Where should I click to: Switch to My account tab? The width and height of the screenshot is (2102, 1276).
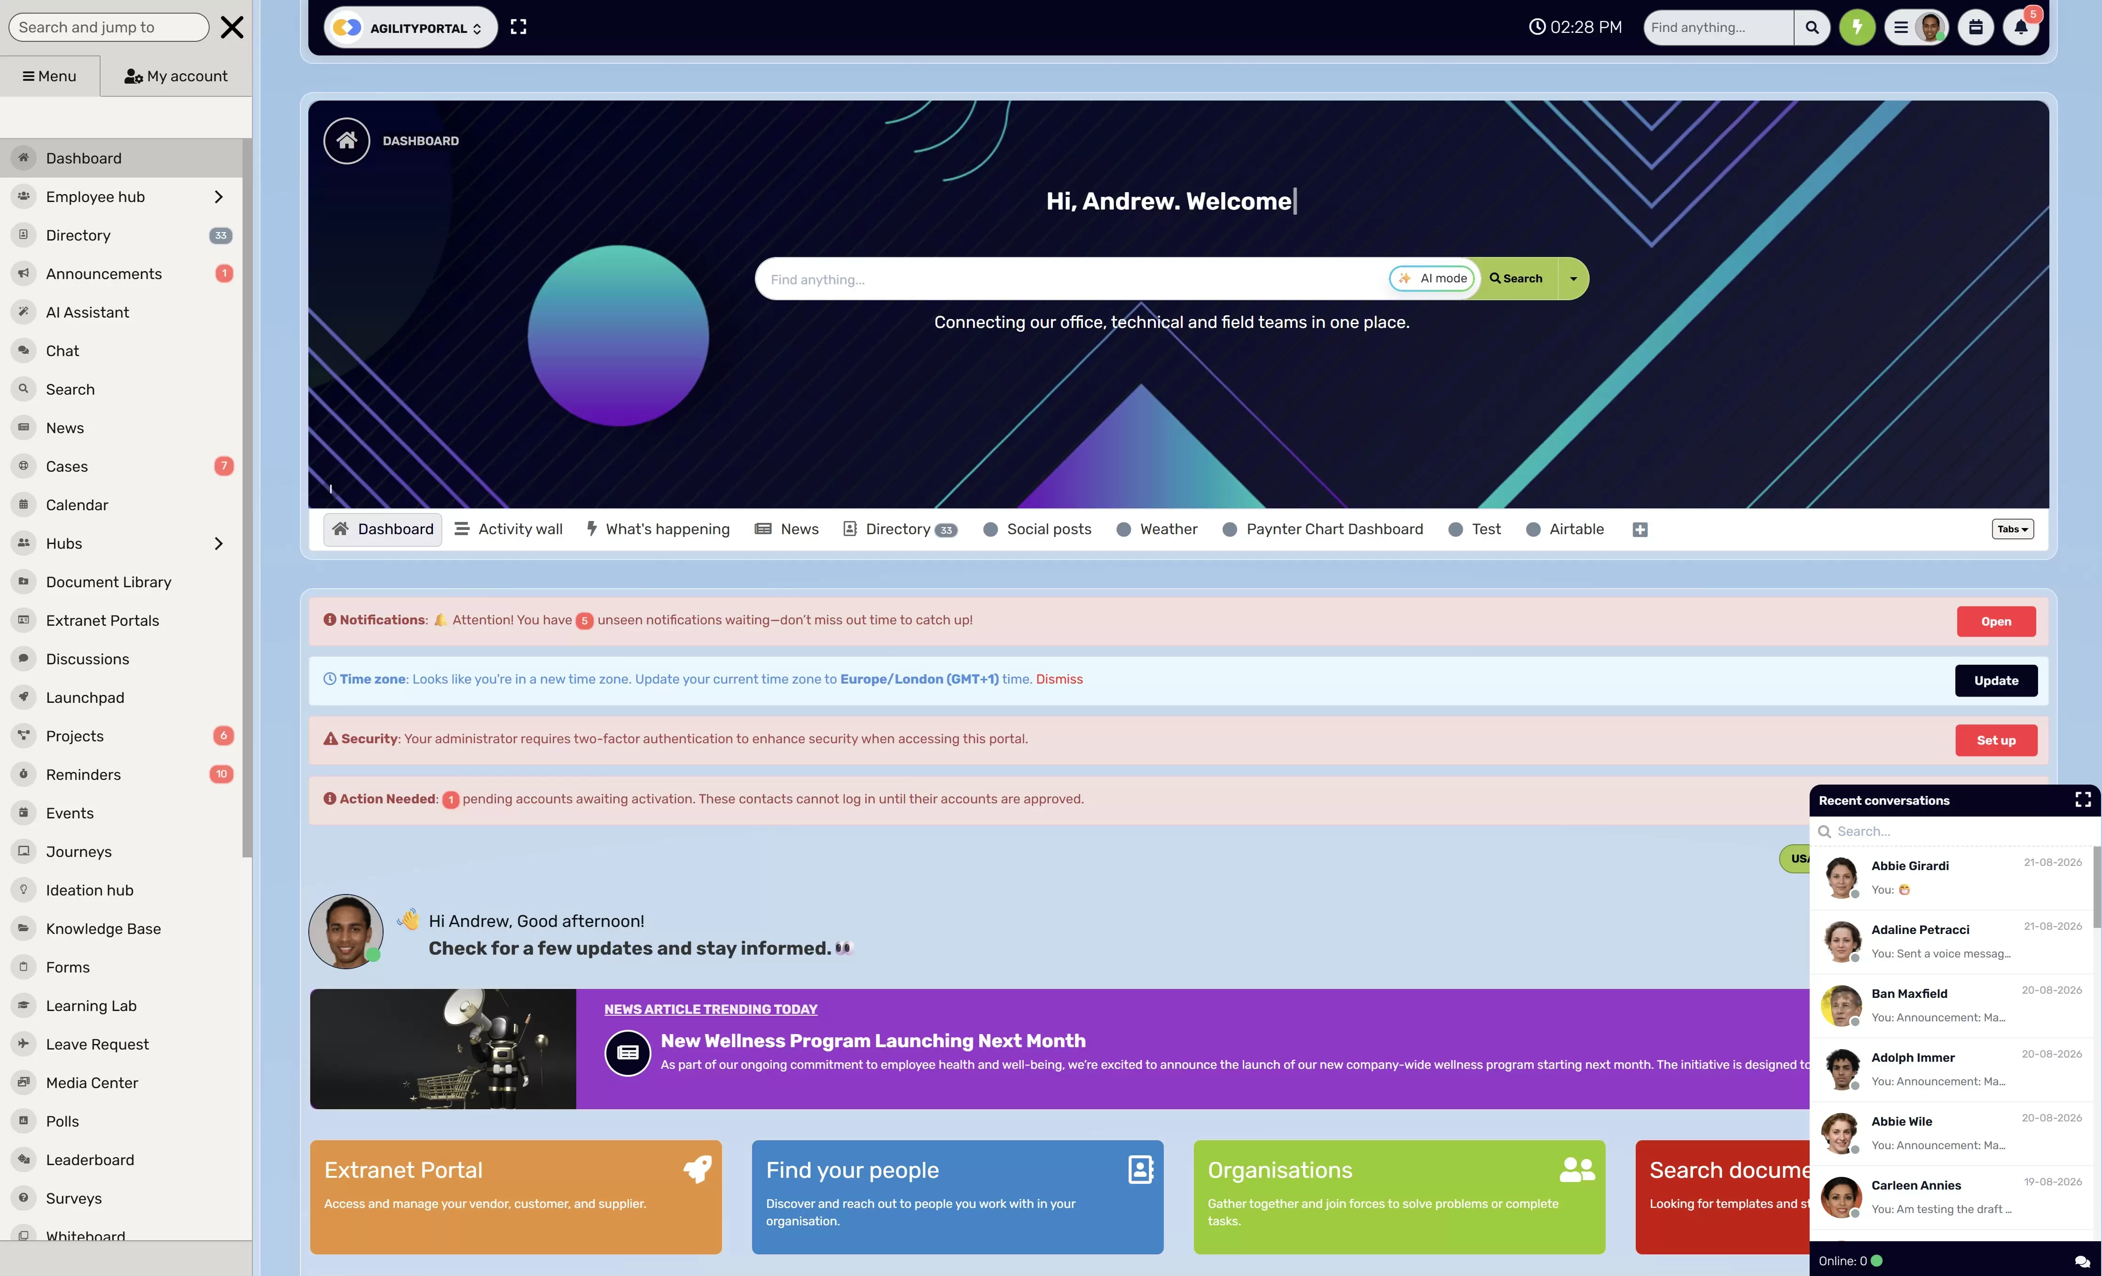point(176,76)
